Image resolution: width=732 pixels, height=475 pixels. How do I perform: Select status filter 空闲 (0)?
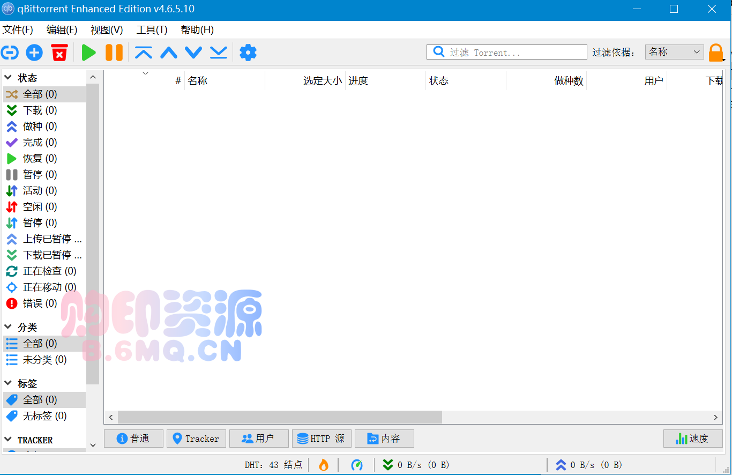click(44, 207)
